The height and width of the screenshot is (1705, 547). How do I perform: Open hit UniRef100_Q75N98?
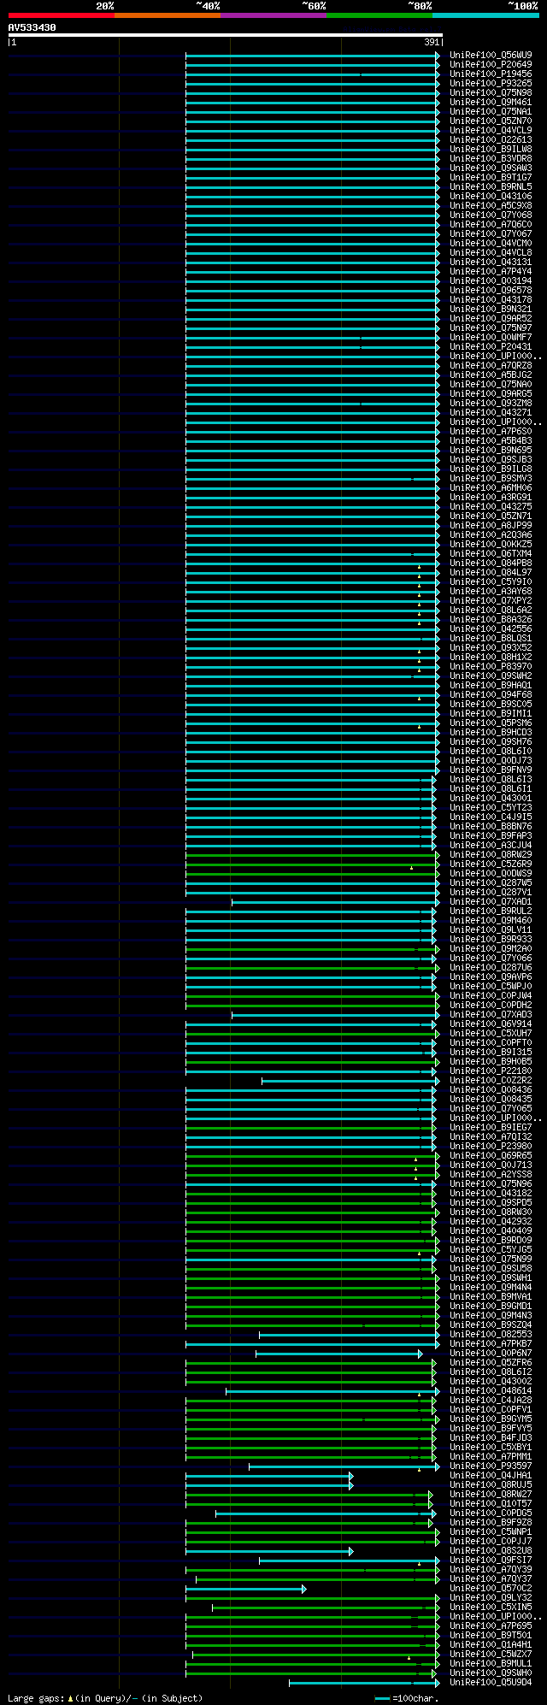pos(491,92)
